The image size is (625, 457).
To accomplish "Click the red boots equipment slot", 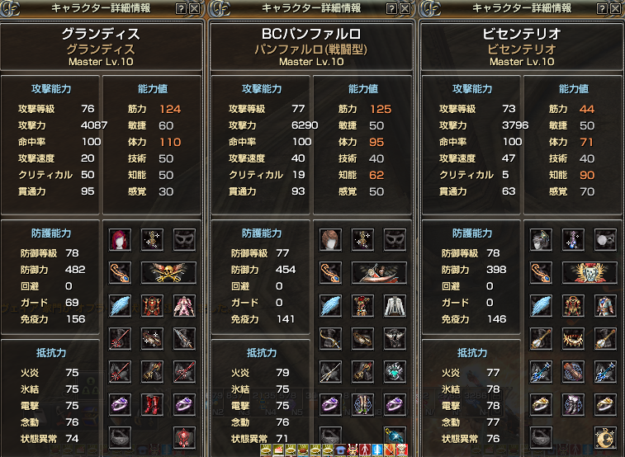I will pyautogui.click(x=152, y=405).
